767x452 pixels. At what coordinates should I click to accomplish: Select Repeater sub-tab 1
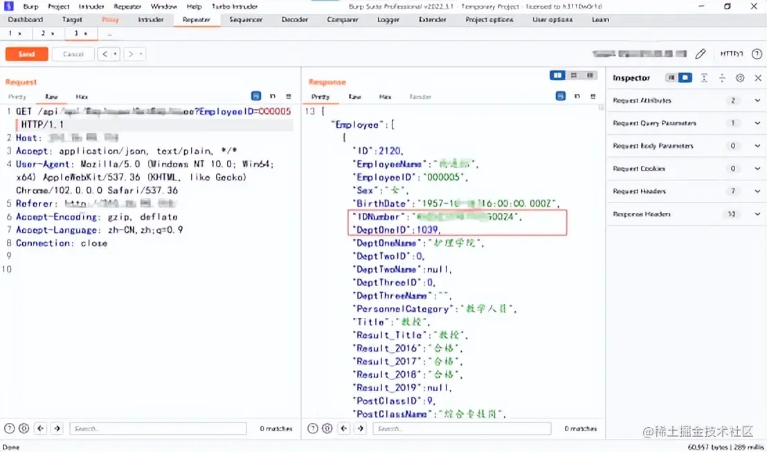[15, 33]
